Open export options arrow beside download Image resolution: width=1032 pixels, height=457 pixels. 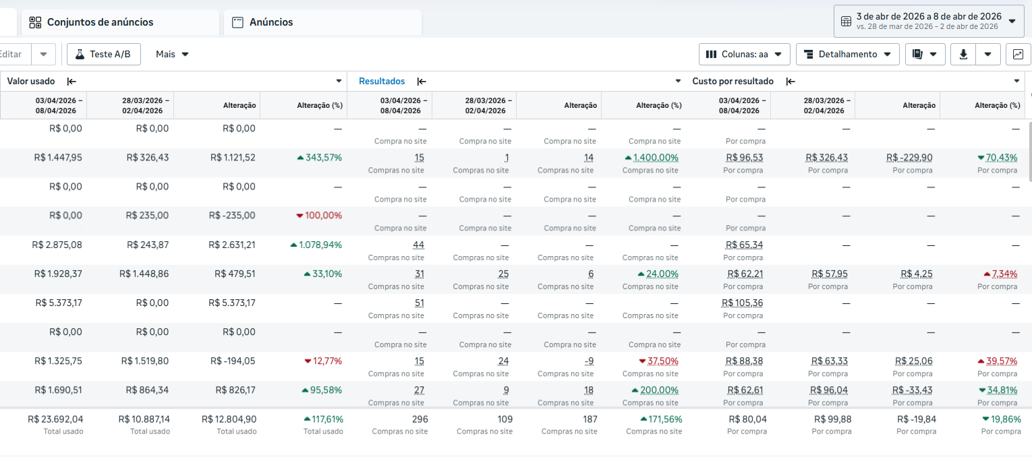click(987, 55)
